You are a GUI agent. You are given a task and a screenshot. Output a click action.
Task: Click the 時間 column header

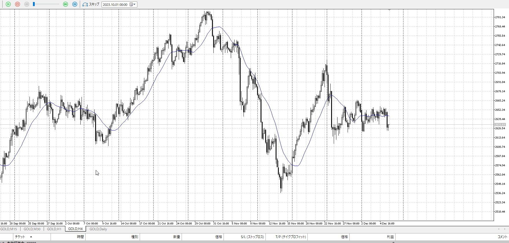(x=80, y=237)
